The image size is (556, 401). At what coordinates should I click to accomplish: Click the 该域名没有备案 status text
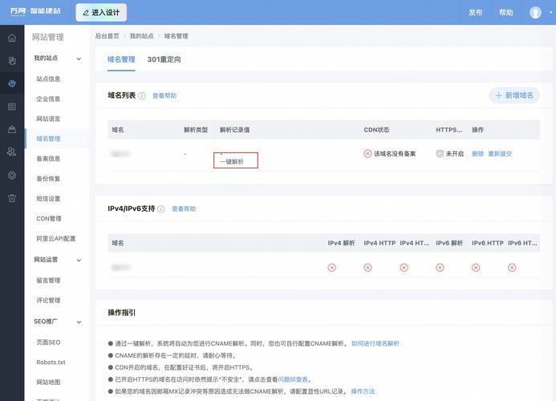[395, 153]
